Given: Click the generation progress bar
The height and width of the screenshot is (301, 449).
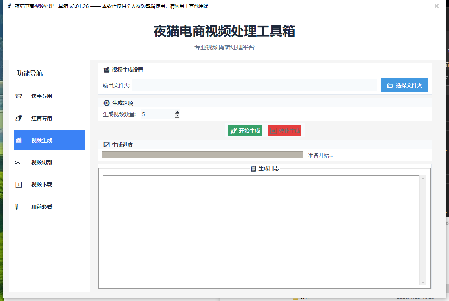Looking at the screenshot, I should 202,155.
